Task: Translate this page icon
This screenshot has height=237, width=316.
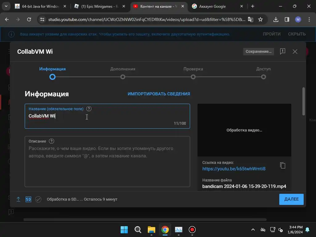Action: 251,19
